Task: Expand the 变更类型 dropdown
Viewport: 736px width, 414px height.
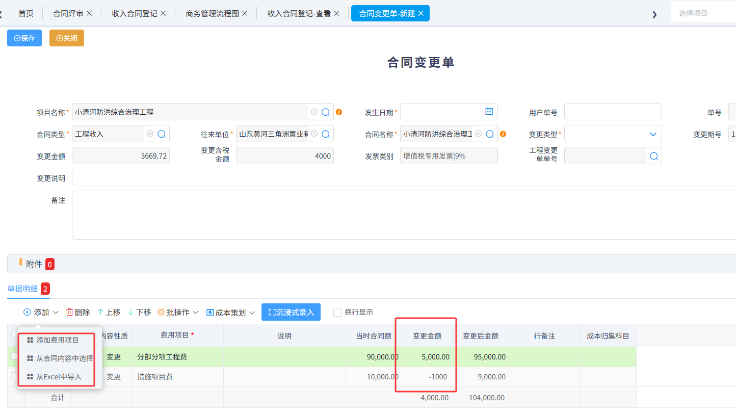Action: 653,134
